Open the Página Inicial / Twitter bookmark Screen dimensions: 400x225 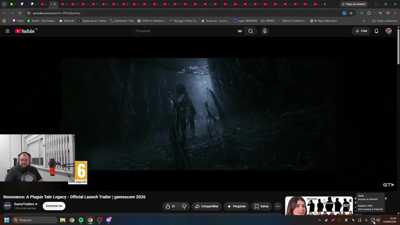(x=92, y=21)
